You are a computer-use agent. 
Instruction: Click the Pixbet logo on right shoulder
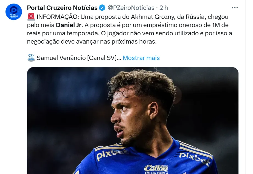click(195, 159)
